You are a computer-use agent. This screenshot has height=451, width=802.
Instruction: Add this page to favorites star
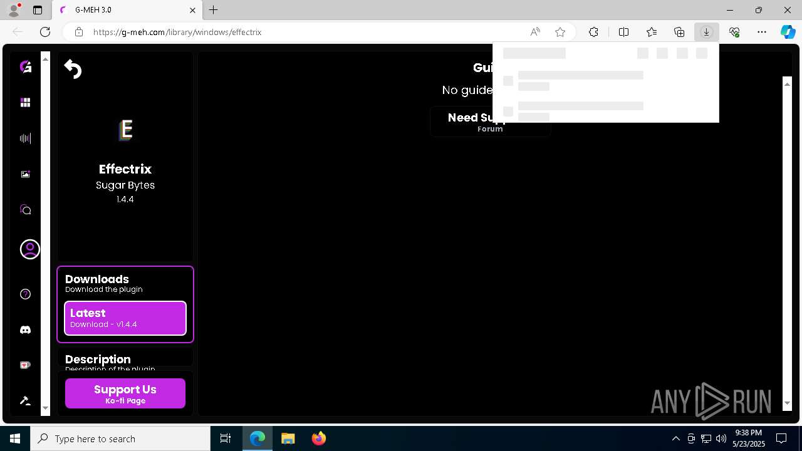560,32
